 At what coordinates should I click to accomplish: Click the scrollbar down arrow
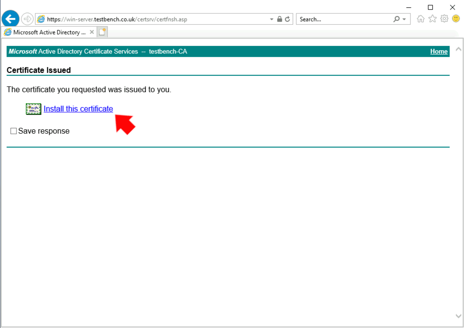(x=458, y=316)
